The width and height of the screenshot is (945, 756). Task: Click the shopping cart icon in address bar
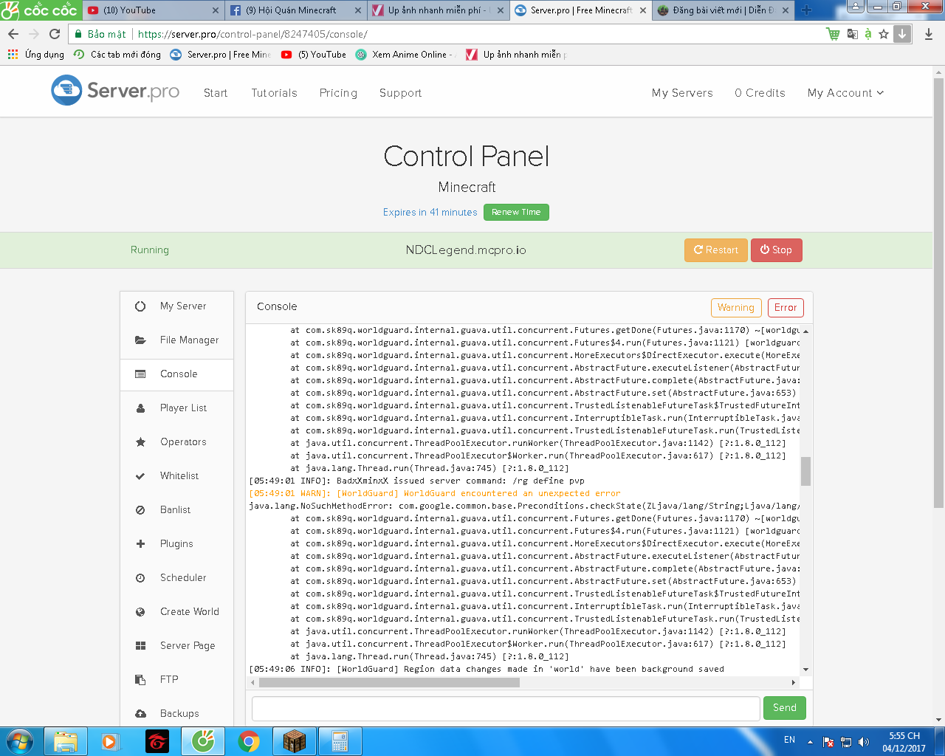[x=833, y=34]
